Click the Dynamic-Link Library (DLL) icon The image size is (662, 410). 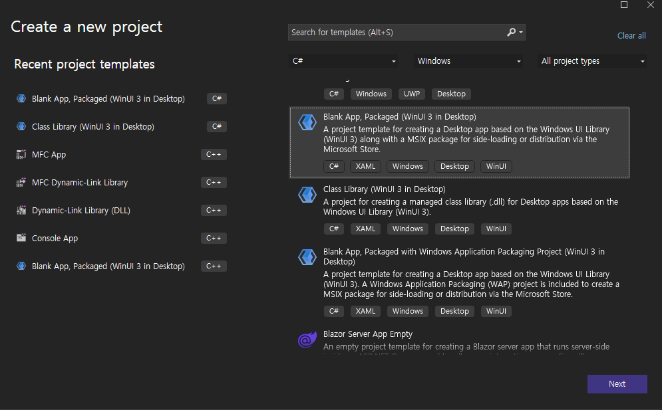[21, 210]
